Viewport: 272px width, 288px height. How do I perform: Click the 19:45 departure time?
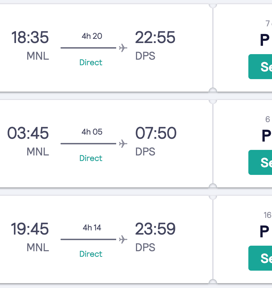pyautogui.click(x=30, y=229)
